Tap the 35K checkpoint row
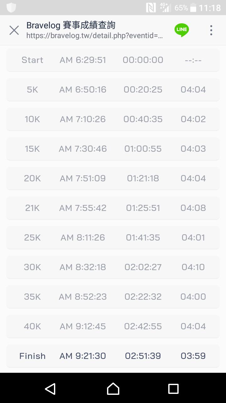Viewport: 226px width, 403px height. [113, 297]
